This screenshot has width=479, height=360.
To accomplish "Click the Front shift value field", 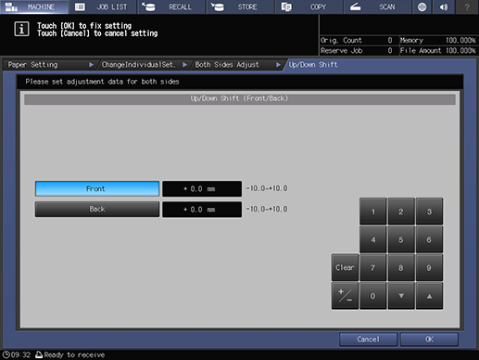I will tap(202, 188).
